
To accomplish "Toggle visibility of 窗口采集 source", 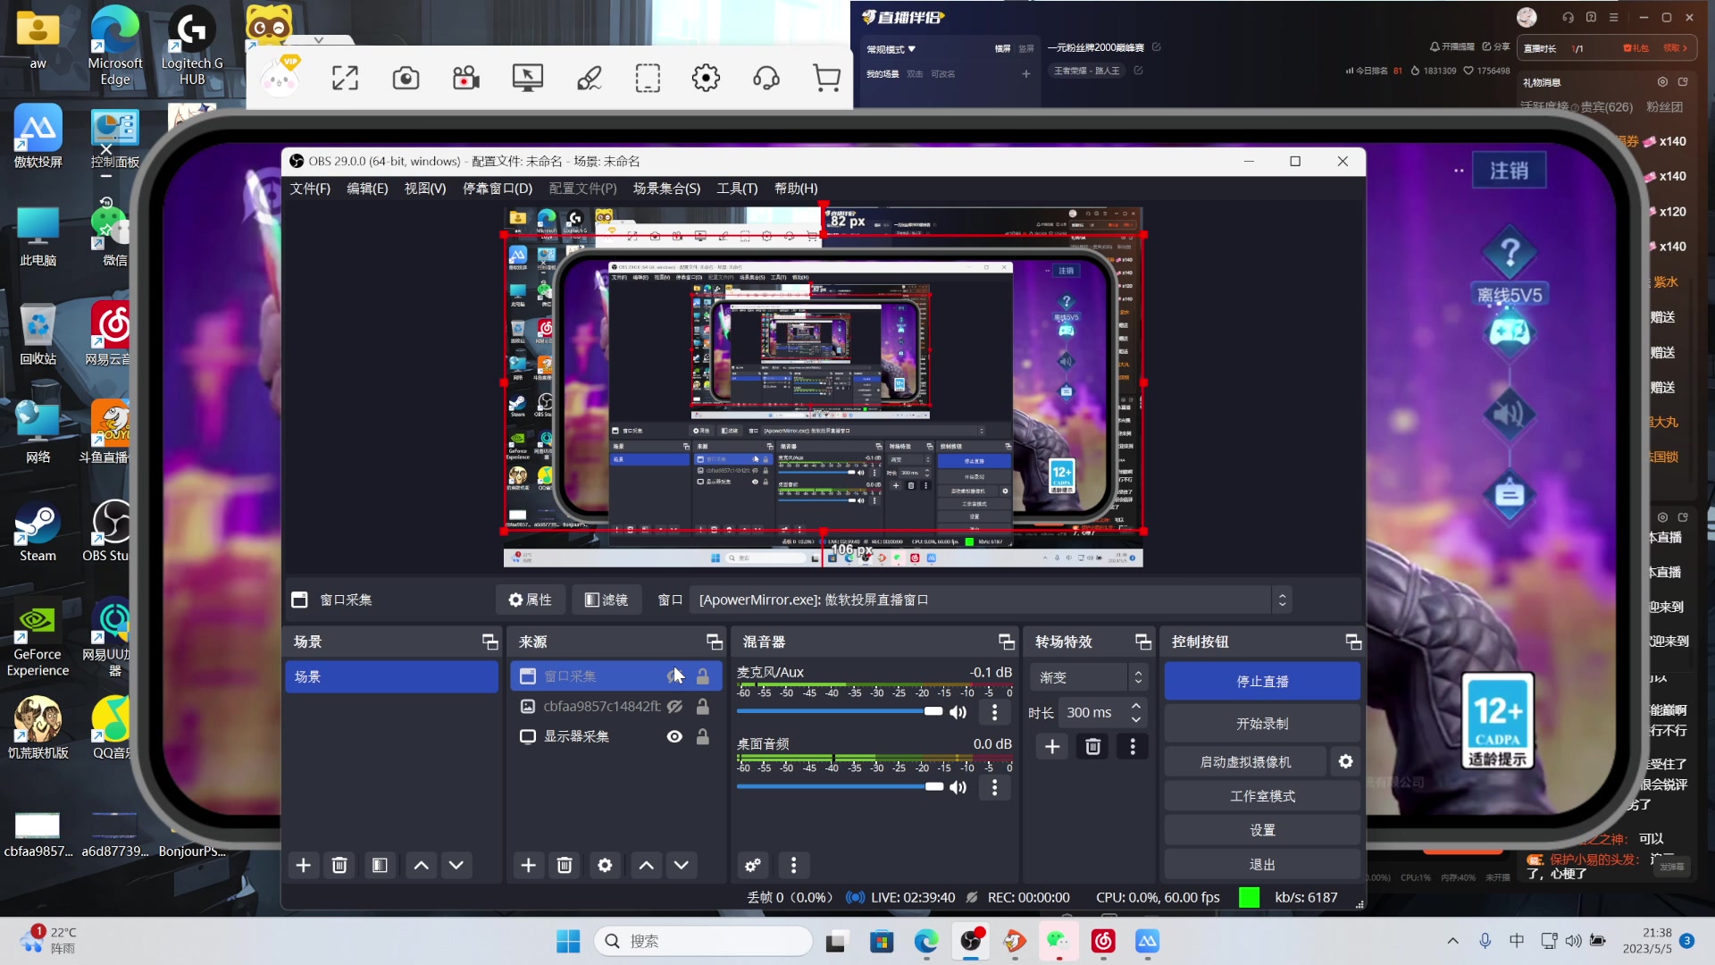I will point(673,676).
